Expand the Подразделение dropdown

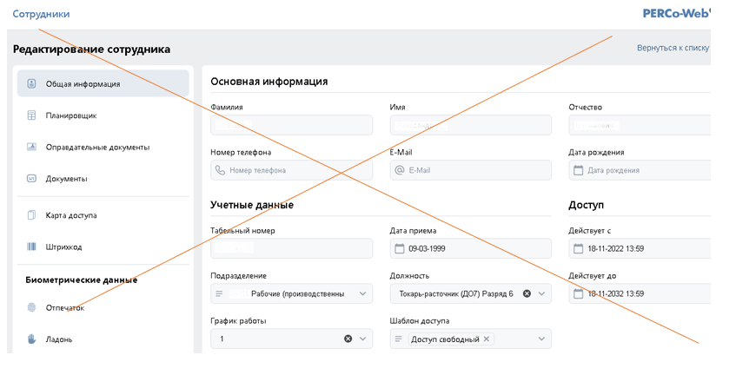[x=363, y=293]
